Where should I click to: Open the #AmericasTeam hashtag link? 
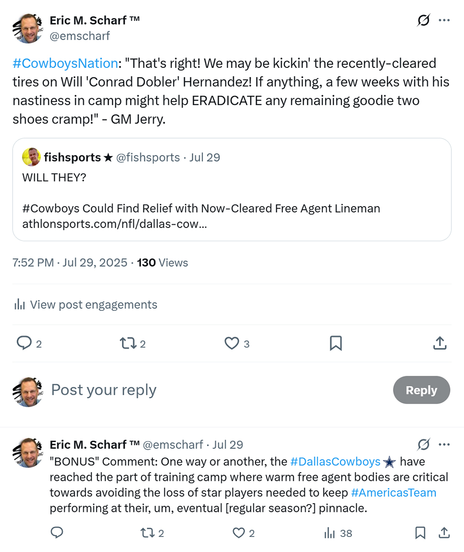pos(393,493)
